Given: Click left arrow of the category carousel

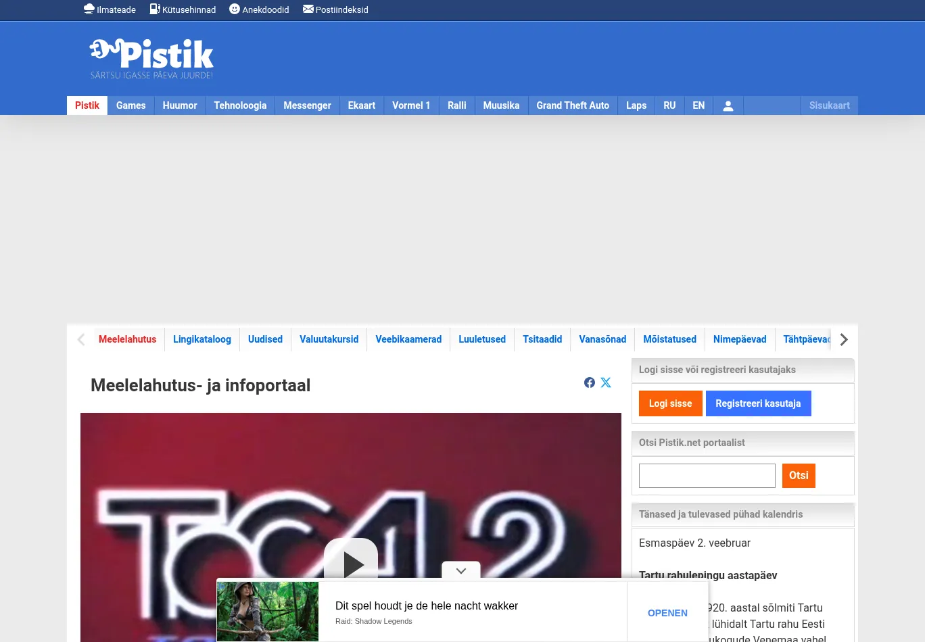Looking at the screenshot, I should [80, 339].
